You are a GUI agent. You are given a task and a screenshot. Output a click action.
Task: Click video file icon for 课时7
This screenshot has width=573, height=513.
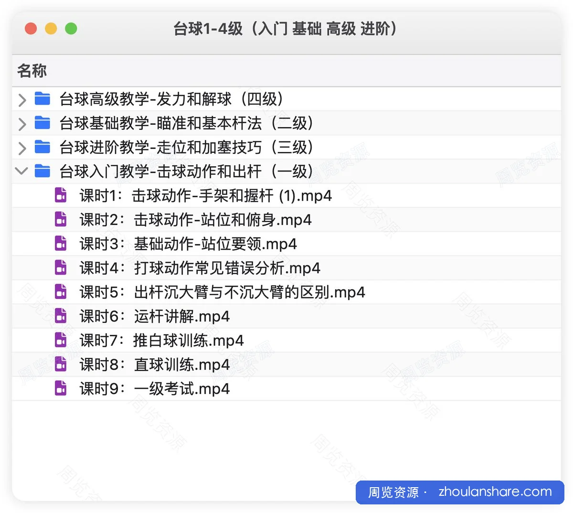point(61,340)
